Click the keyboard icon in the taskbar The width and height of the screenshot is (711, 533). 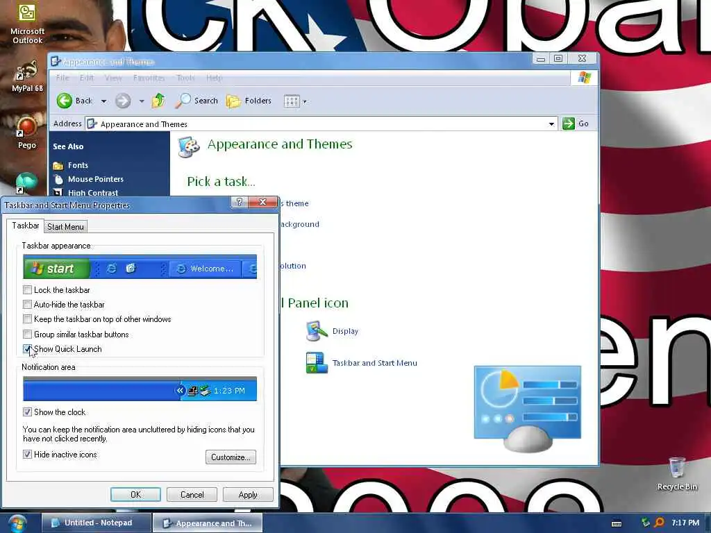617,523
